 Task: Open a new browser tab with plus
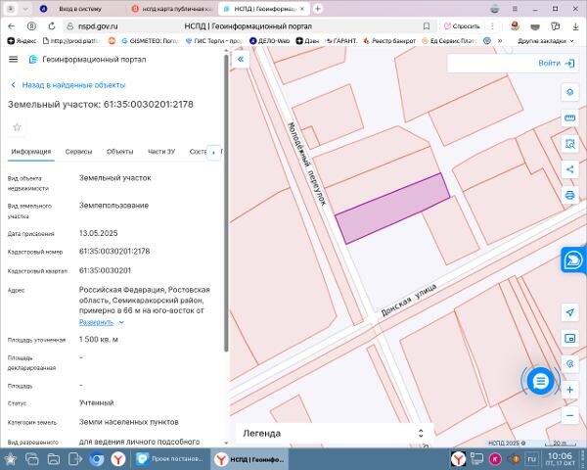[317, 9]
